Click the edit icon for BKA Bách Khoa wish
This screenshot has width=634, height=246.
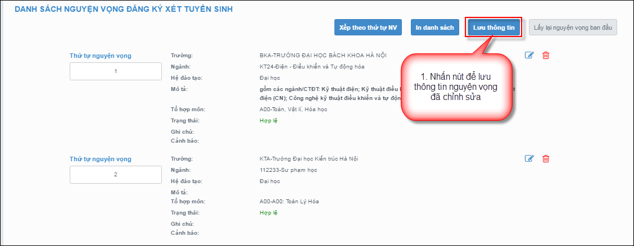point(529,55)
